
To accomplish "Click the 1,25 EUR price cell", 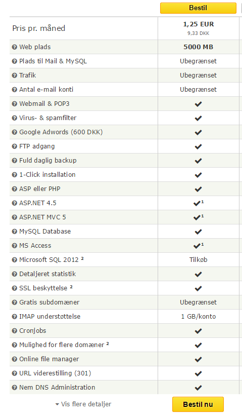I will tap(198, 28).
